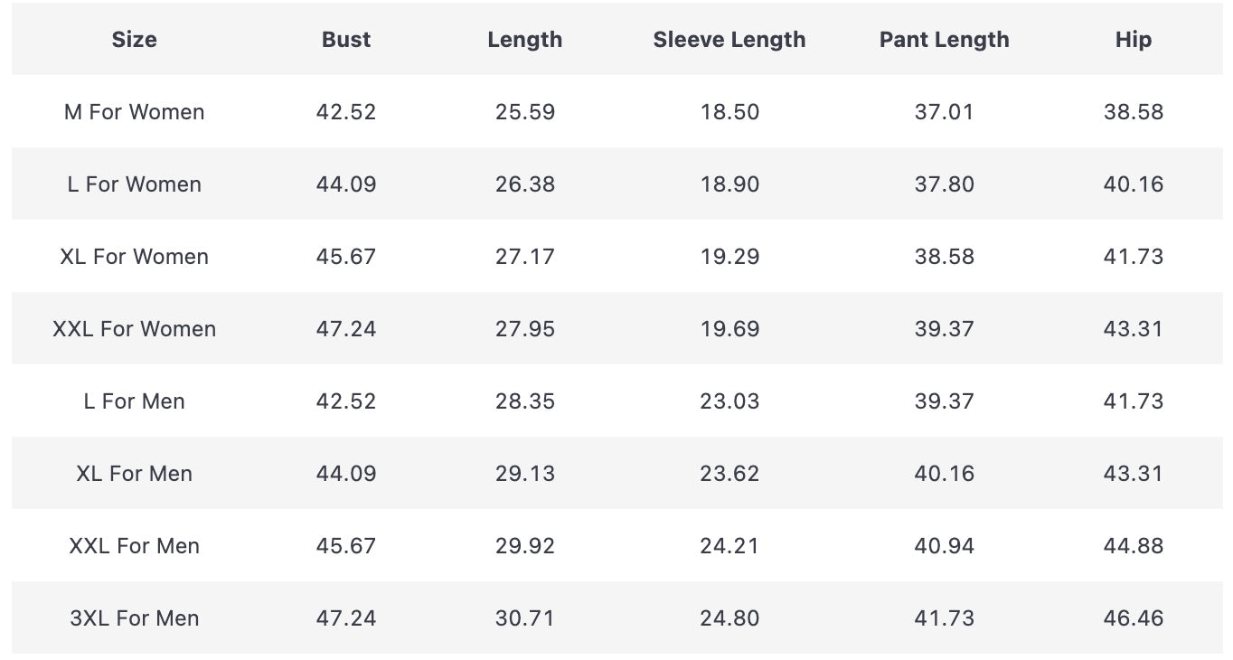
Task: Select the XXL For Men row label
Action: 134,546
